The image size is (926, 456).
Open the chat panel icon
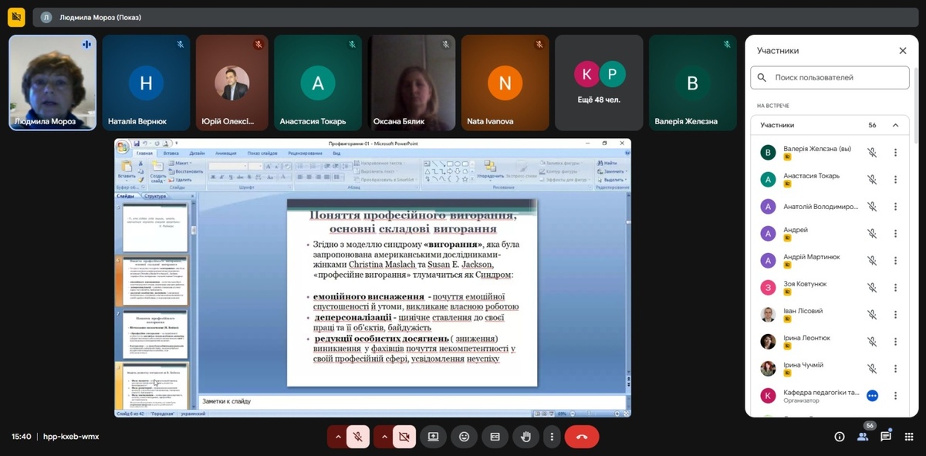point(886,437)
